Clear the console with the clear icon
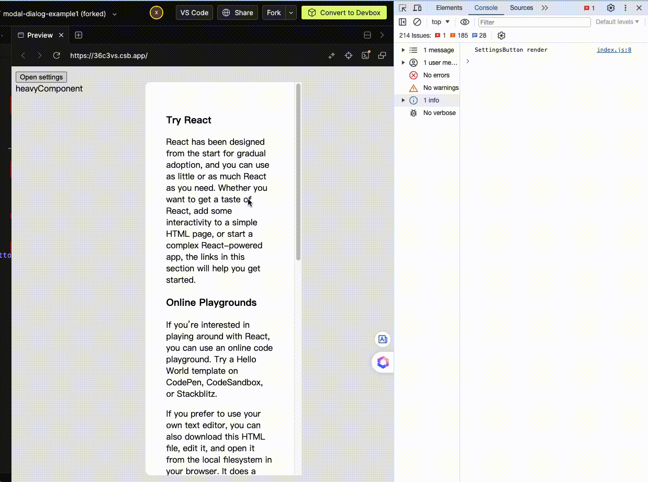 click(417, 22)
